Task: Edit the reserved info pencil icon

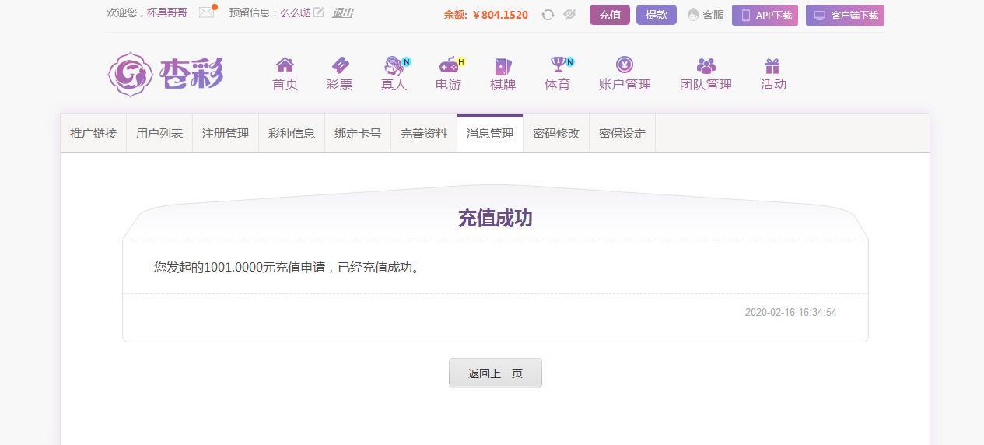Action: [x=318, y=12]
